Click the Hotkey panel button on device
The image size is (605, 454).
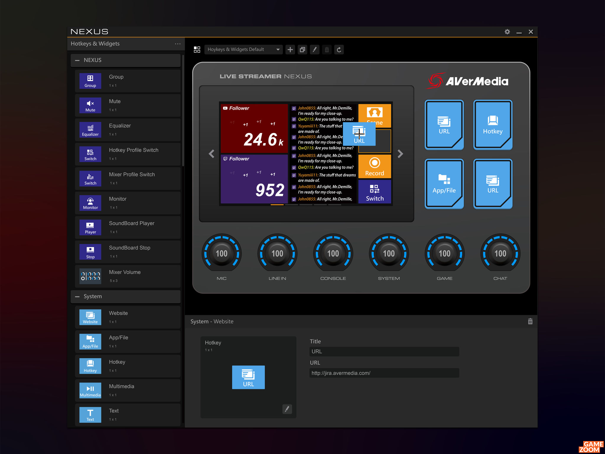(493, 125)
